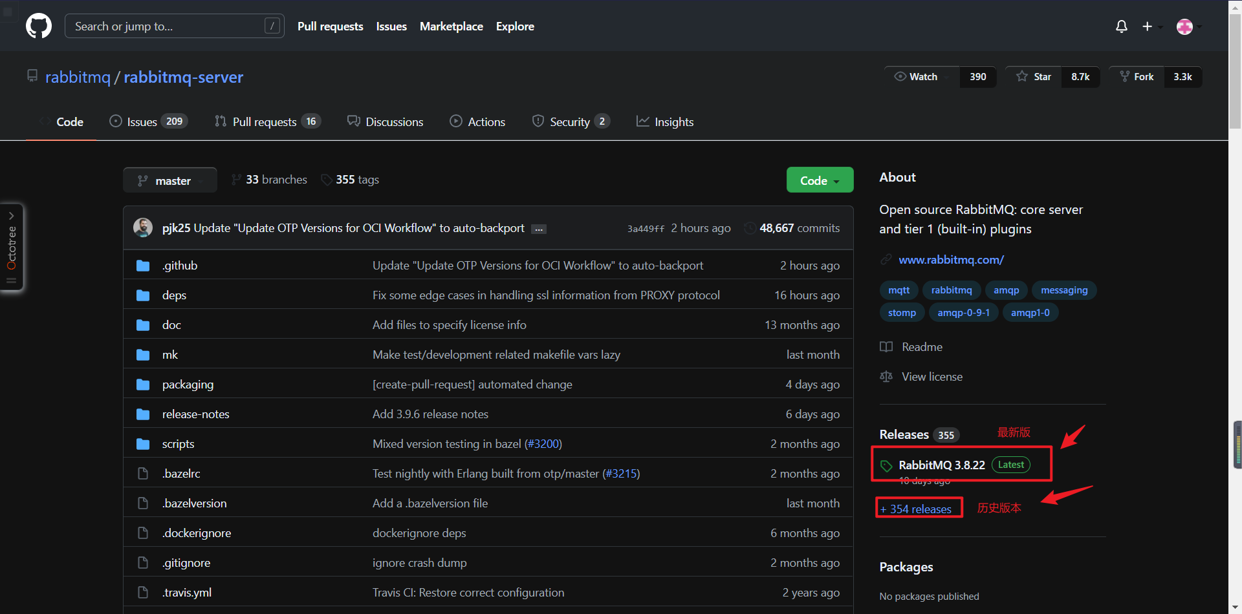
Task: Open the doc folder icon
Action: point(143,325)
